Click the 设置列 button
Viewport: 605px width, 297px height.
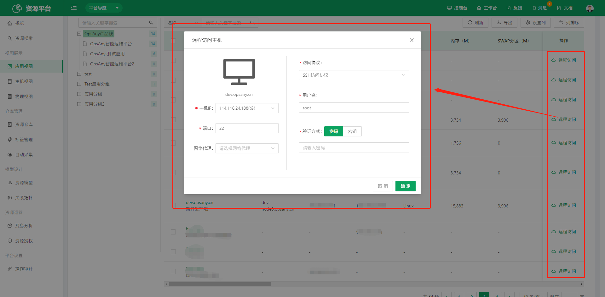pyautogui.click(x=536, y=23)
